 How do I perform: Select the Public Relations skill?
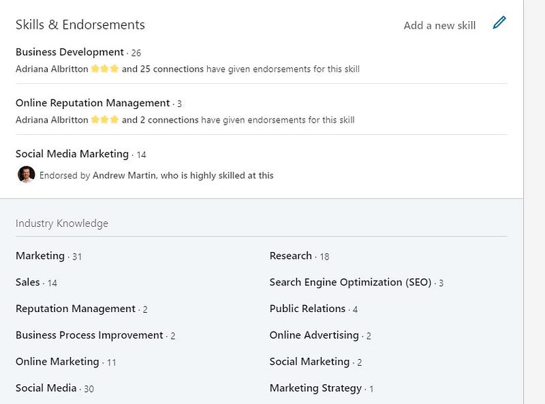pos(307,309)
